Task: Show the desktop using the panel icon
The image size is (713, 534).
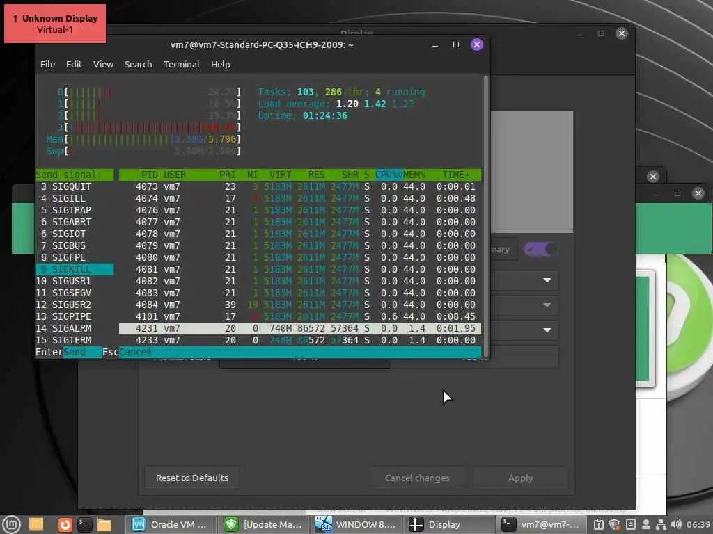Action: coord(36,524)
